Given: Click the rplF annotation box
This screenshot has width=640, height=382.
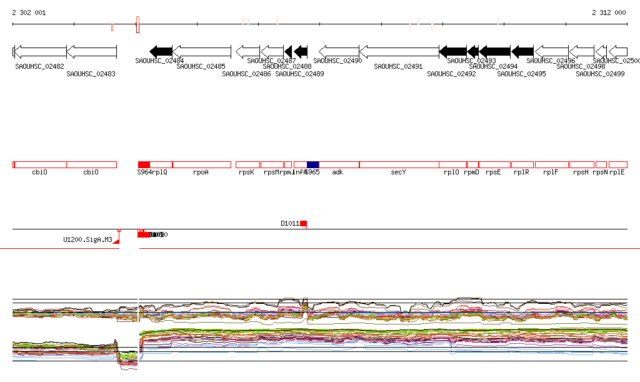Looking at the screenshot, I should 551,164.
